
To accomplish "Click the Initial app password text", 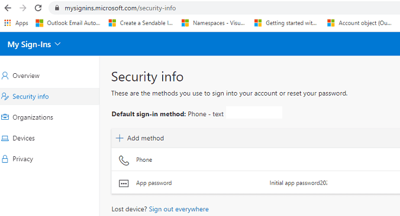I will coord(298,183).
